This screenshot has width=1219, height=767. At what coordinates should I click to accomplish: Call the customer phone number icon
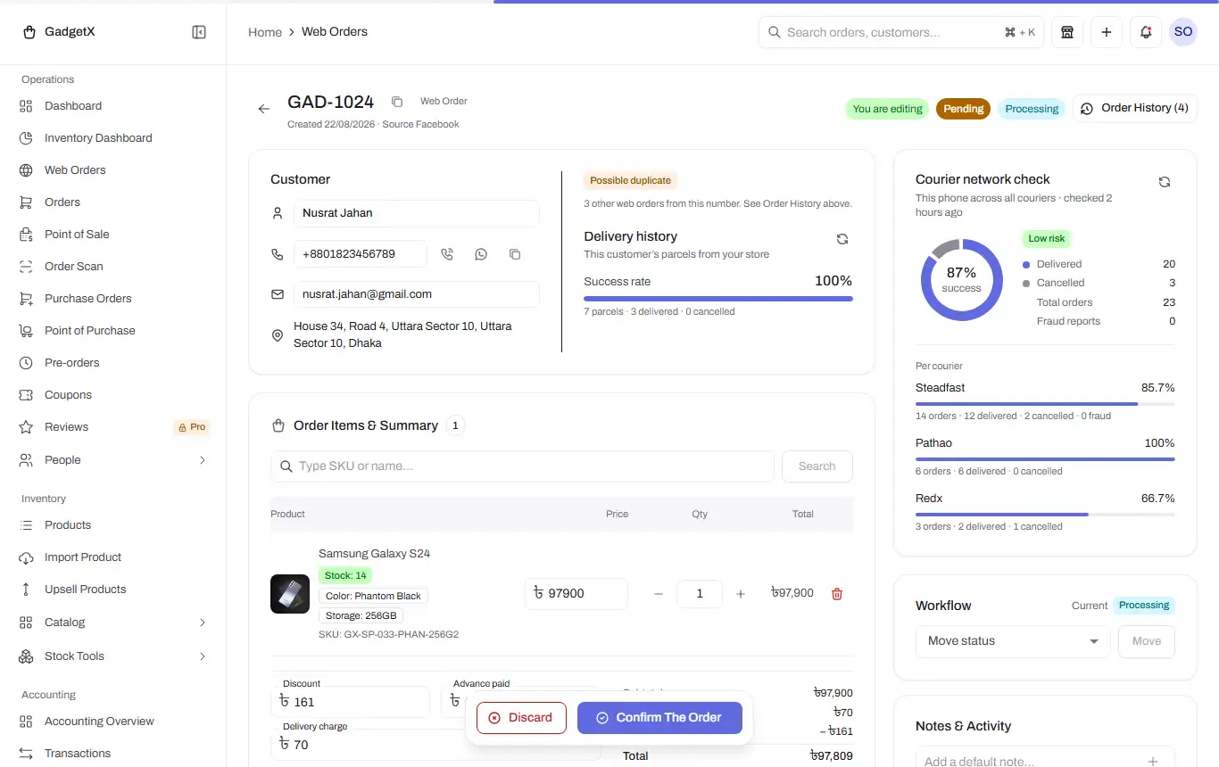(447, 254)
